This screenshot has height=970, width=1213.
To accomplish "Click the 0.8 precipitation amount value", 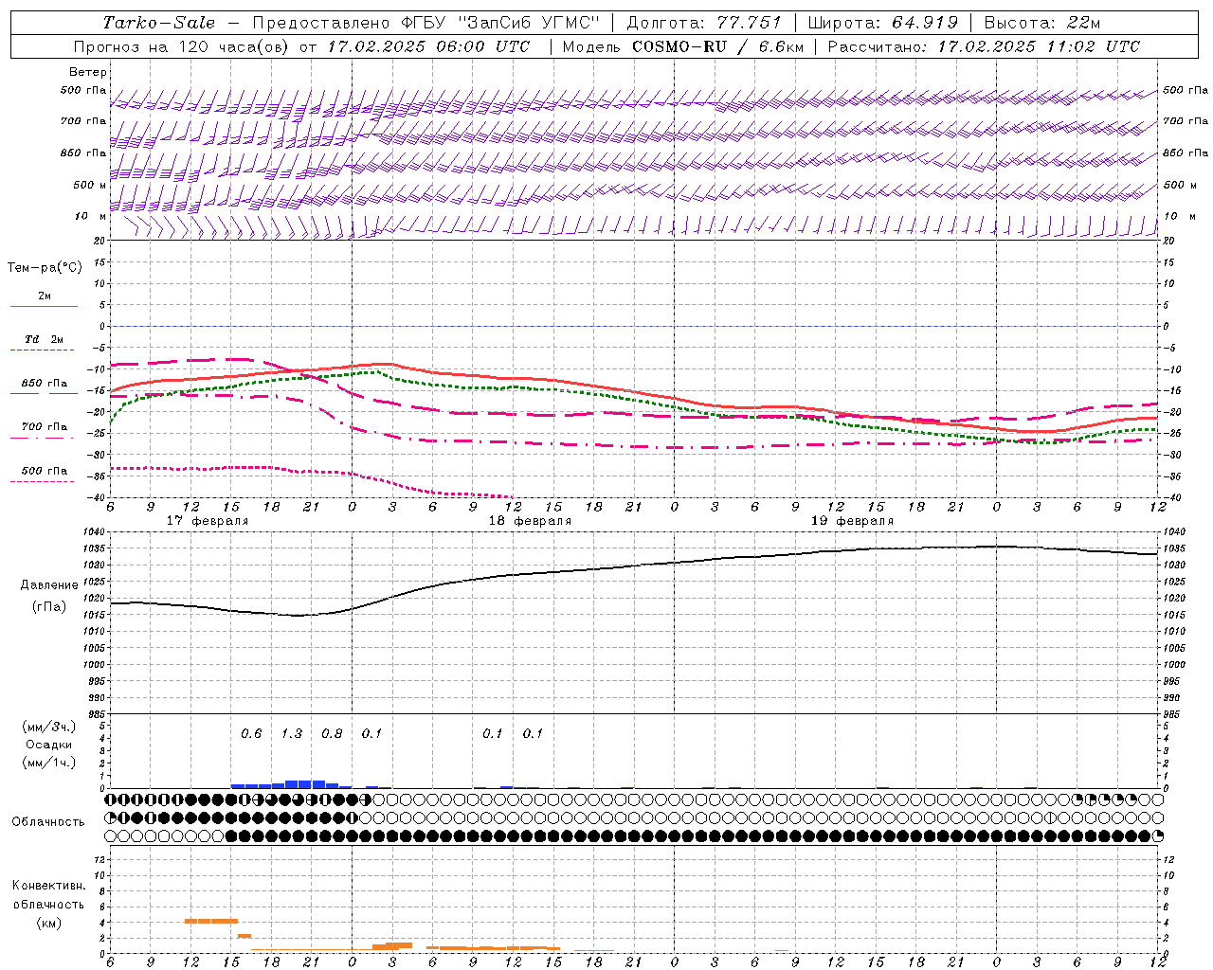I will tap(332, 733).
